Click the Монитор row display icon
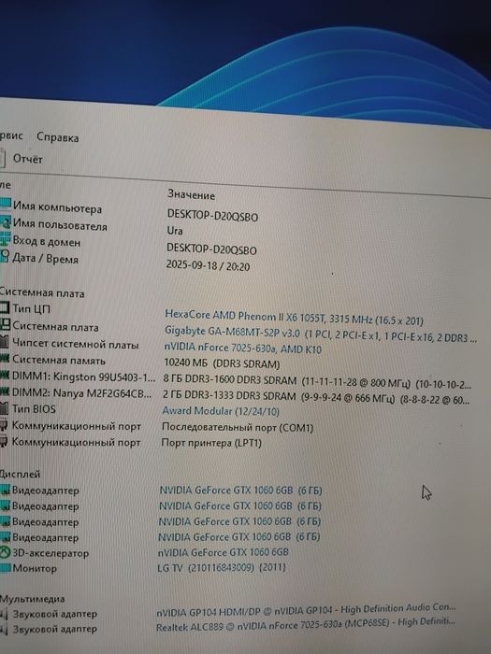Screen dimensions: 491x654 (5, 568)
